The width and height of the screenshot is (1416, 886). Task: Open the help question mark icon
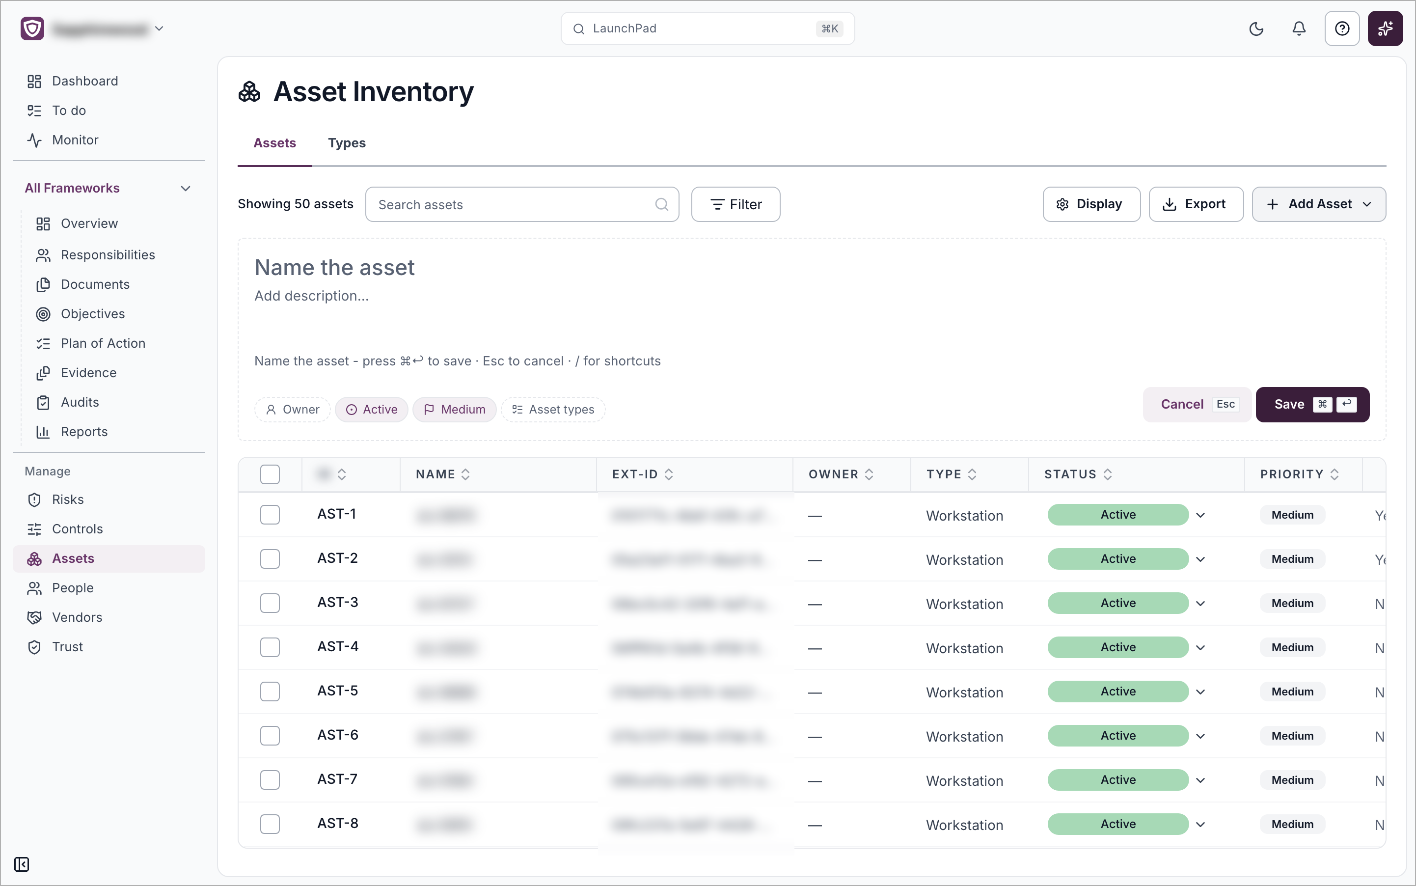coord(1342,28)
